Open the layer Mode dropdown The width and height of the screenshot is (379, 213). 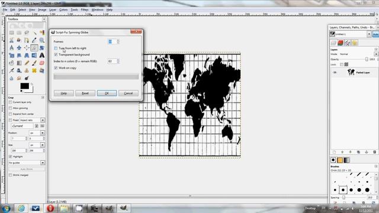tap(376, 54)
